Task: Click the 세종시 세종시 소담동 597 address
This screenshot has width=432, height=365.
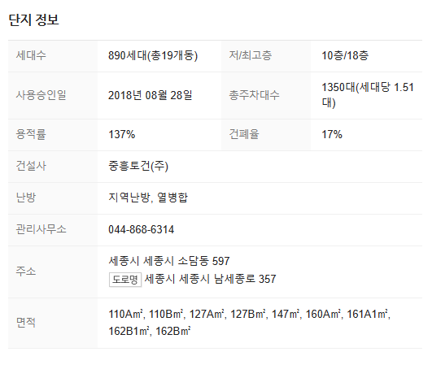Action: (169, 261)
